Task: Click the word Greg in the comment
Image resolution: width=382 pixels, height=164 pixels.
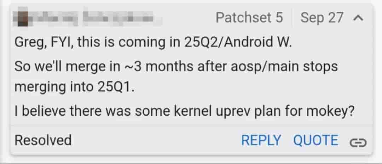Action: click(27, 43)
